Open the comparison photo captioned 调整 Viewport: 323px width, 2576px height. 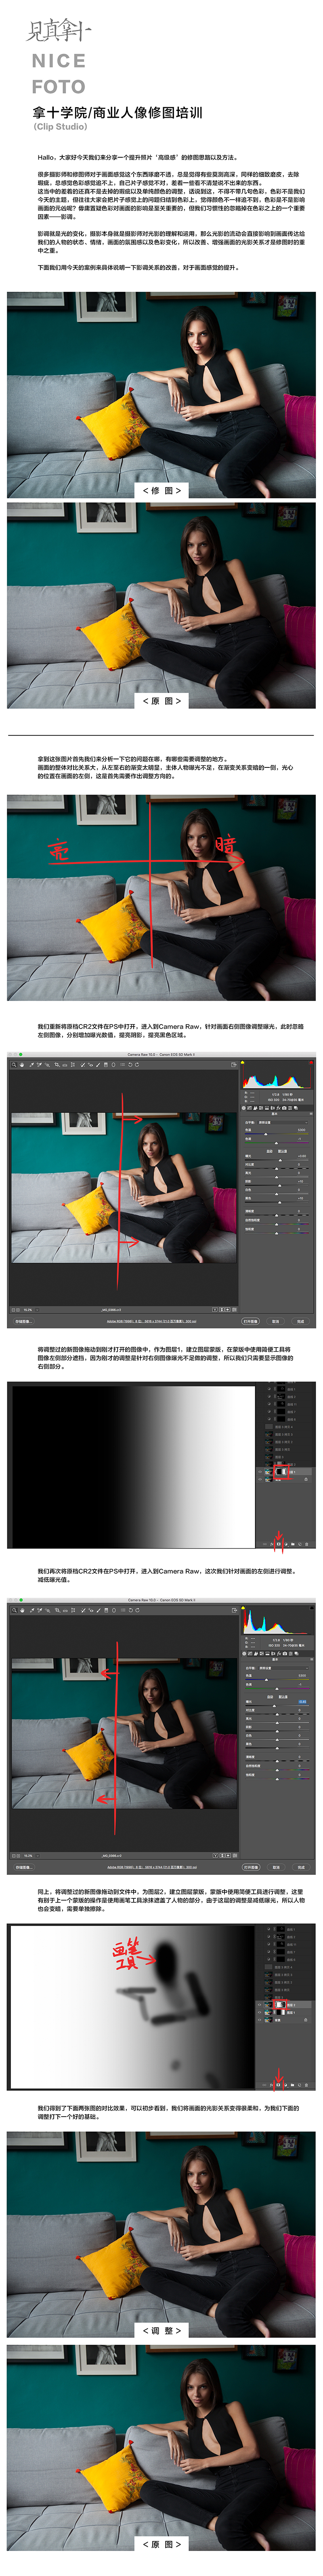pyautogui.click(x=161, y=2234)
